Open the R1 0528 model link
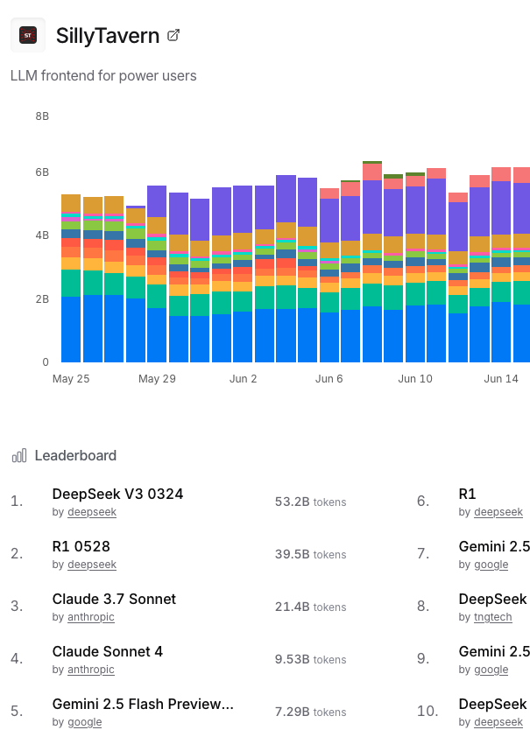Screen dimensions: 530x744 81,546
